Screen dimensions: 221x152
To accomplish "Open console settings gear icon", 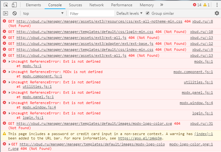I will 217,13.
